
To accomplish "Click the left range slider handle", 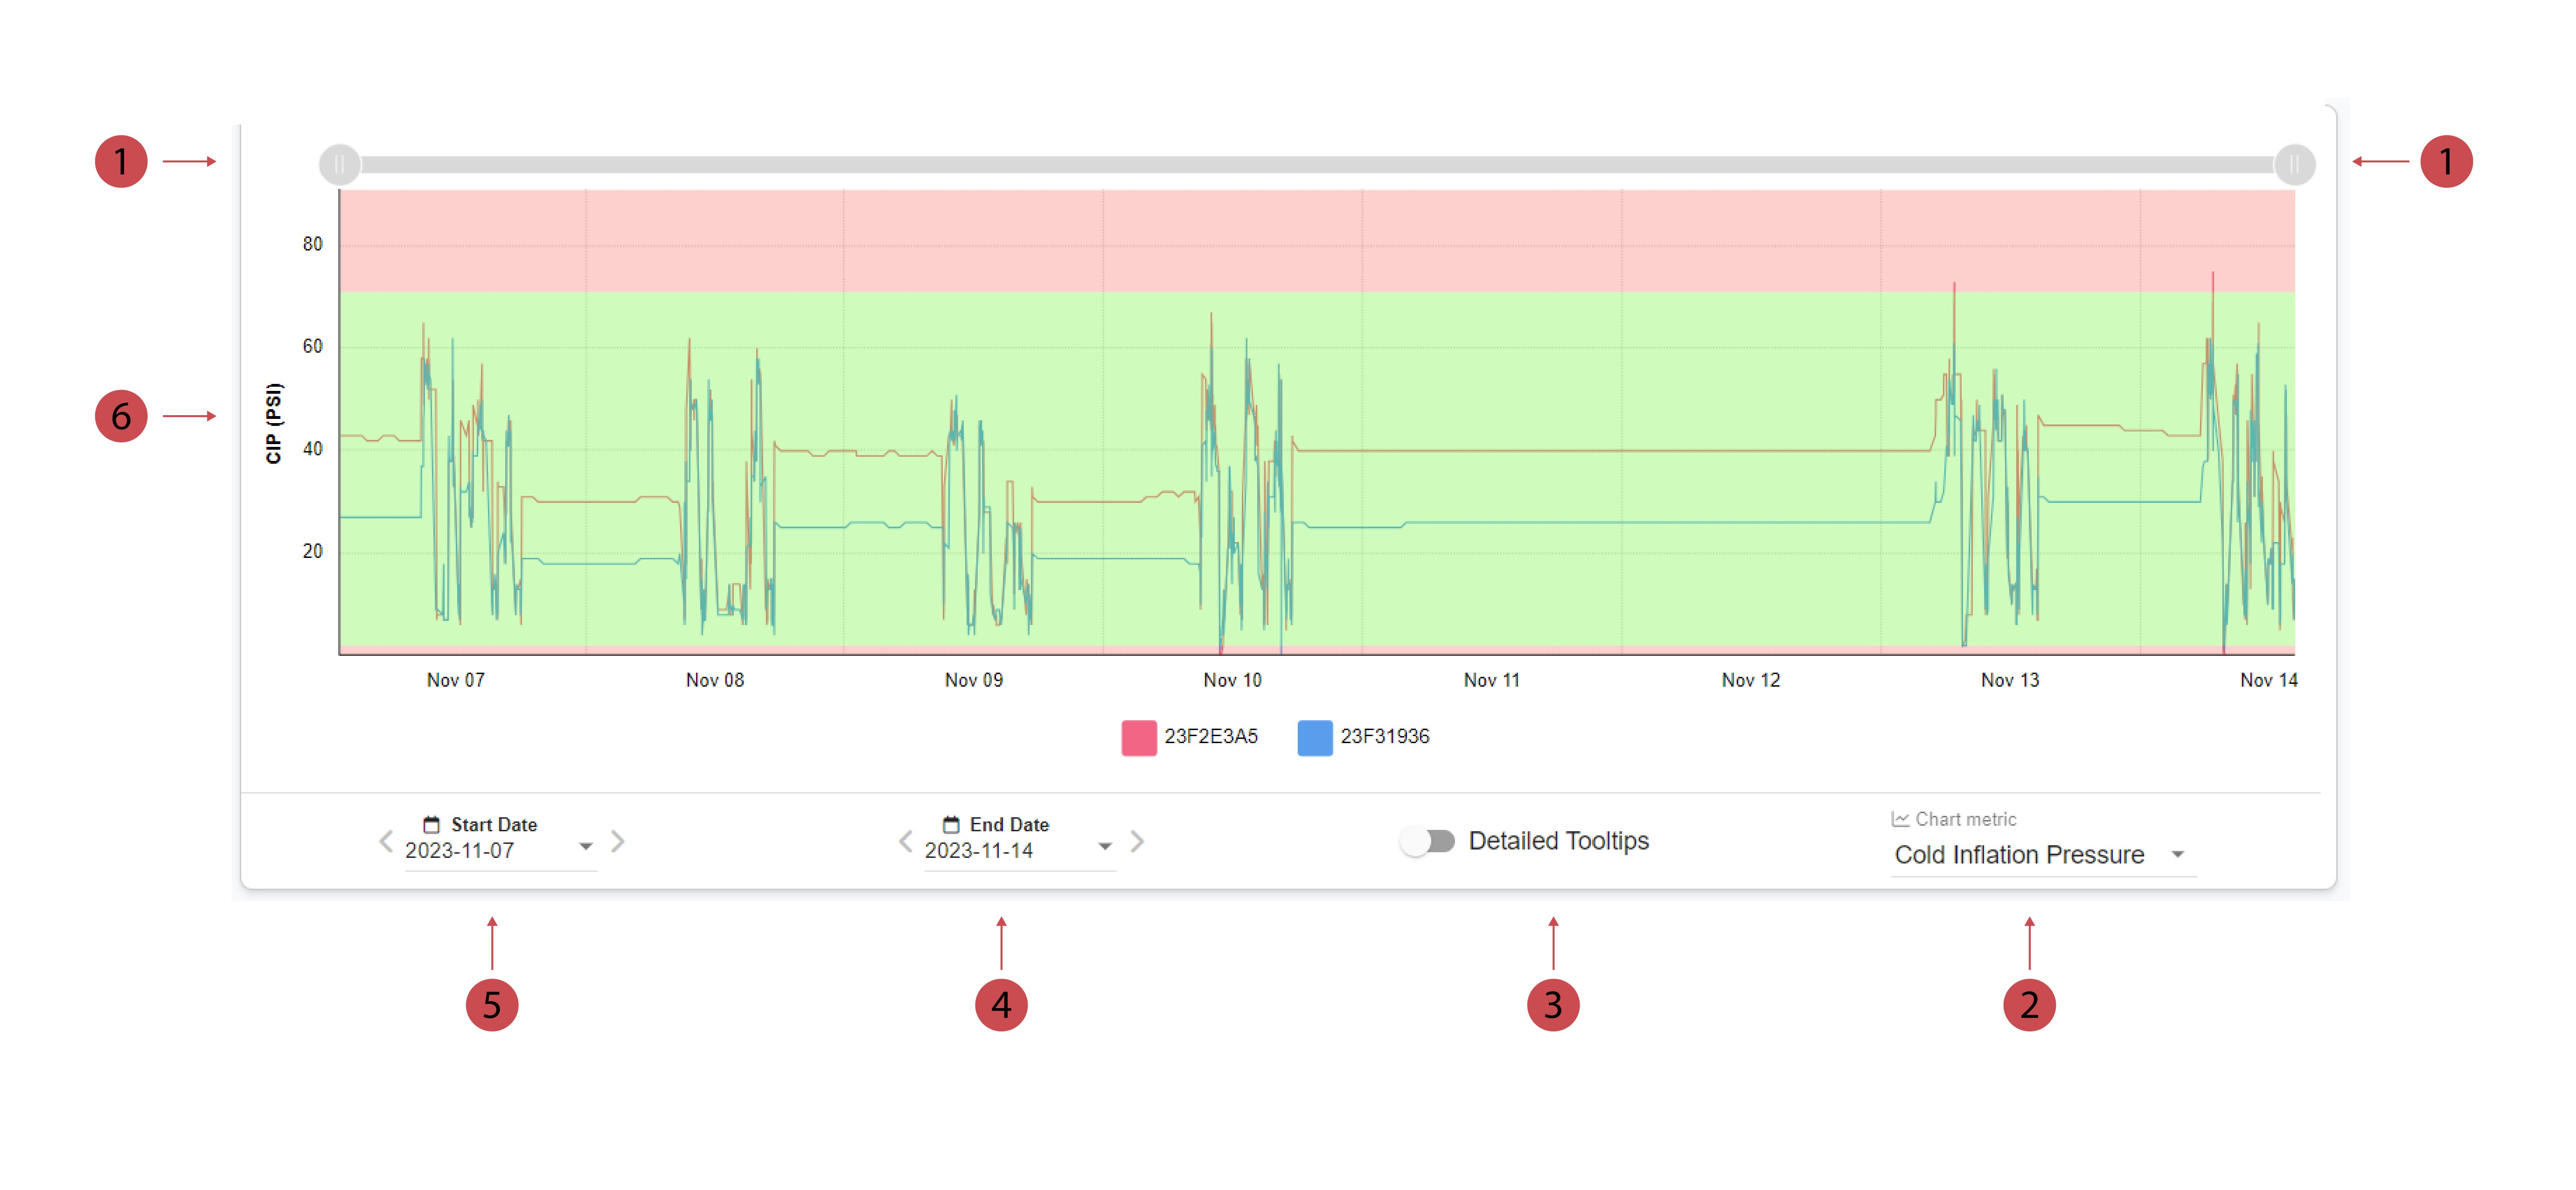I will (x=340, y=164).
